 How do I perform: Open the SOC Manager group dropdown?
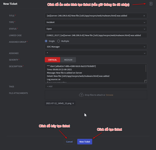pos(96,47)
